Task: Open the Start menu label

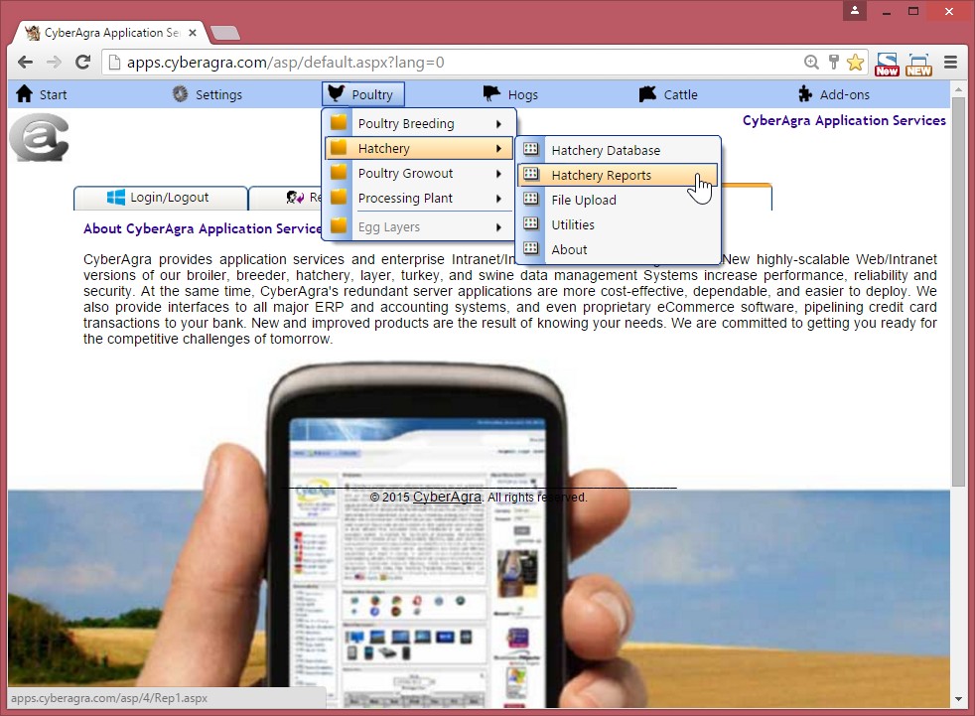Action: 53,94
